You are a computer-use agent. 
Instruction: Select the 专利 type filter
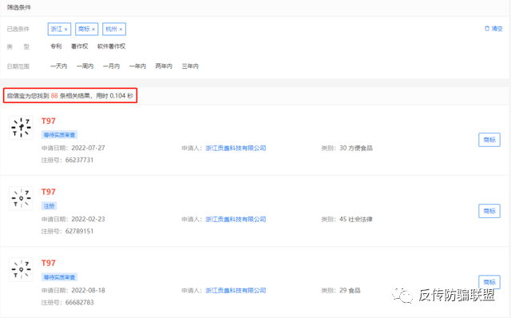pyautogui.click(x=56, y=46)
